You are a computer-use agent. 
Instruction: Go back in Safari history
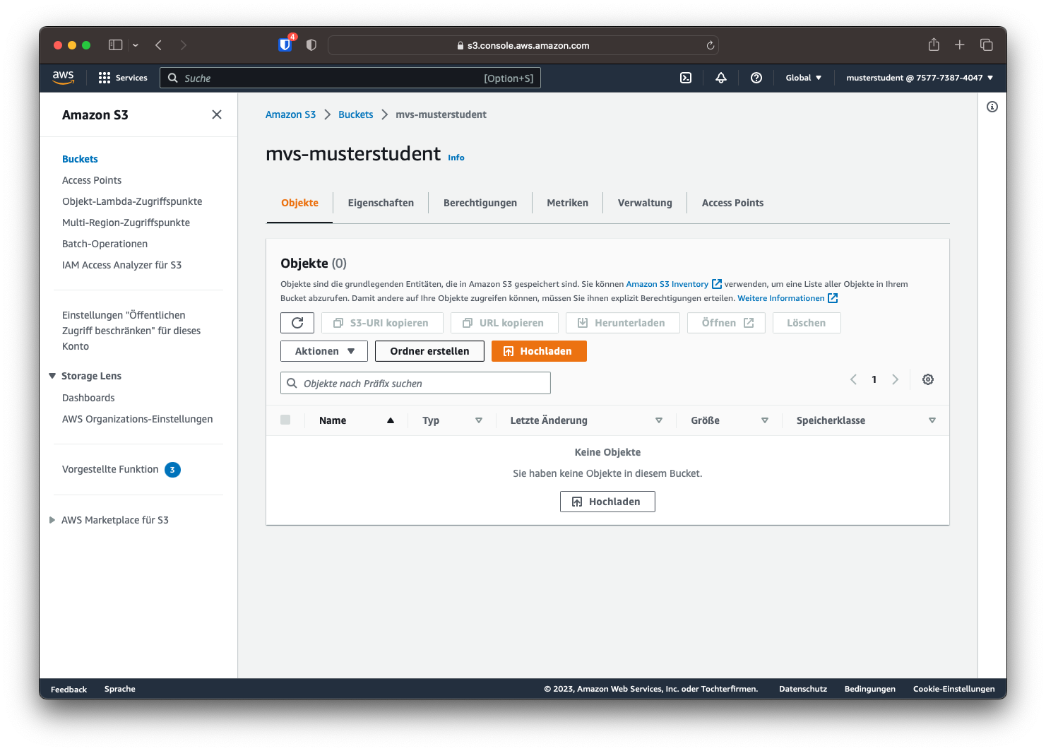coord(159,45)
